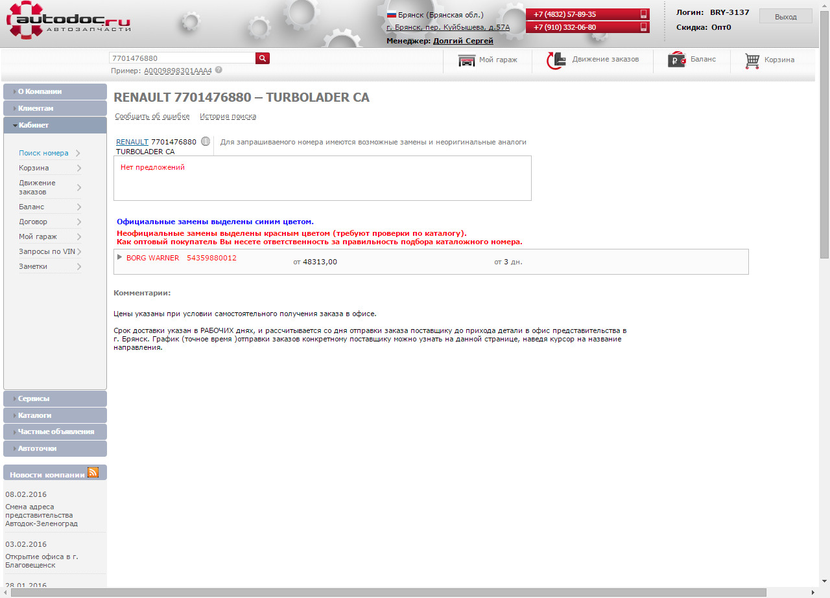Click the phone icon beside +7 (4832) 57-89-35
The image size is (830, 598).
pos(644,14)
